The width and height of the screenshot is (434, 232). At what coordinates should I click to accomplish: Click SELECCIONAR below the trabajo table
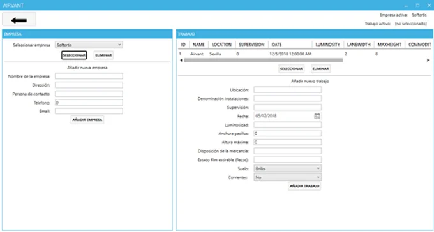click(291, 69)
